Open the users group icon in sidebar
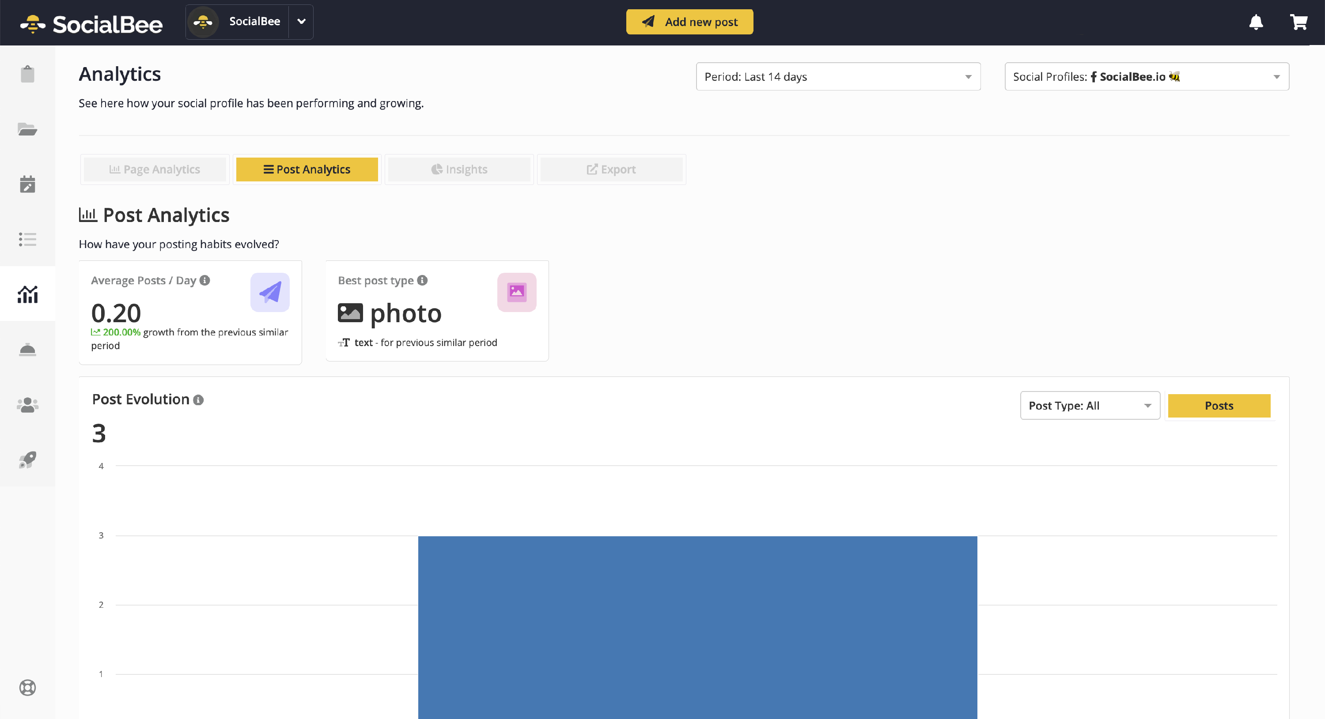 (x=27, y=404)
